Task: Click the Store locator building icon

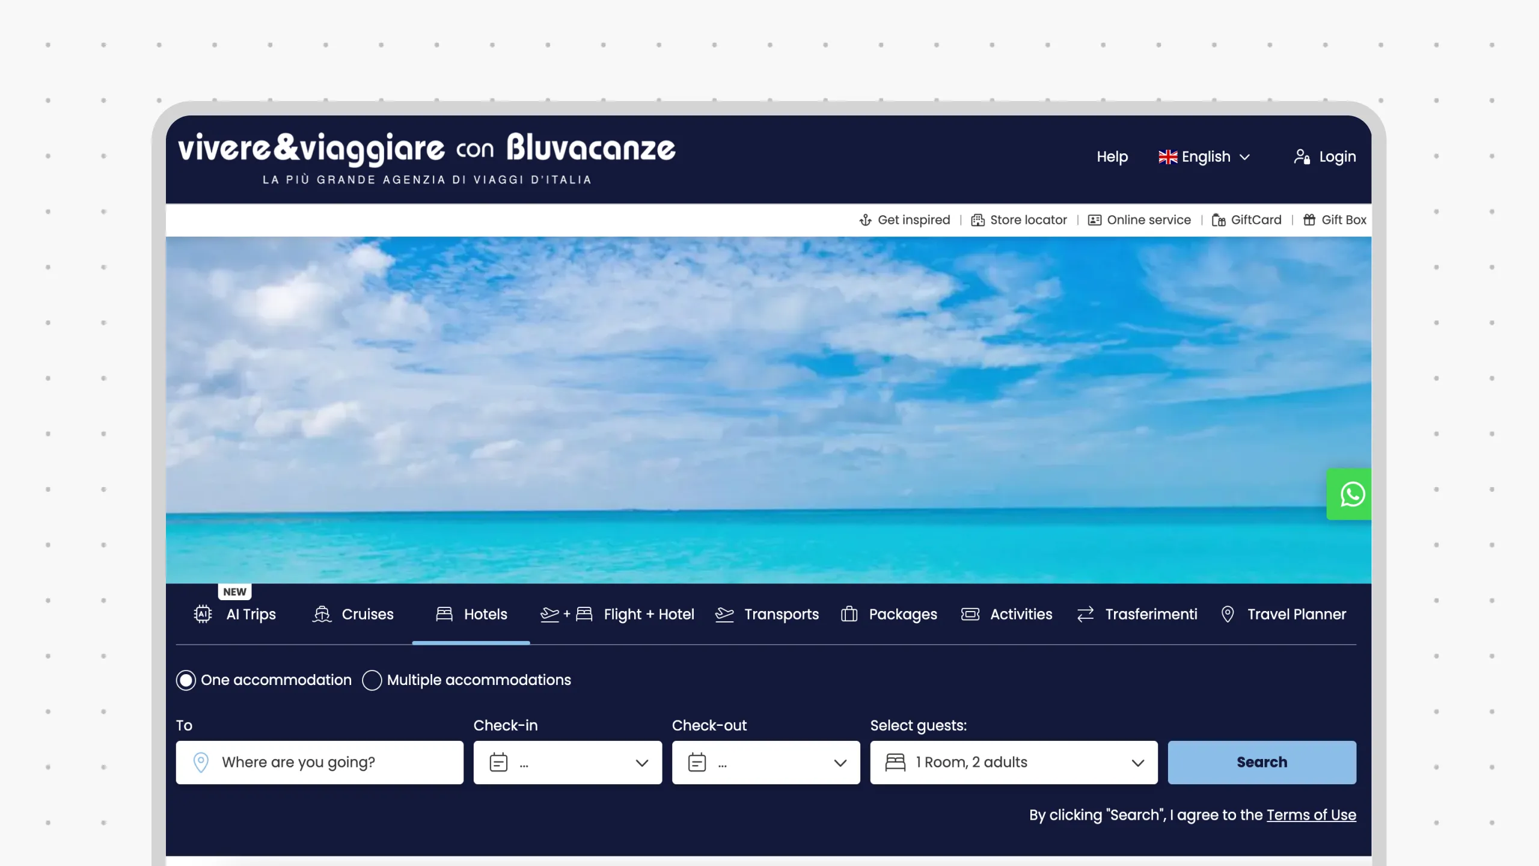Action: point(978,220)
